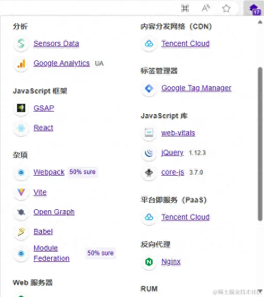The width and height of the screenshot is (264, 297).
Task: Click the scrollbar up arrow
Action: click(x=260, y=22)
